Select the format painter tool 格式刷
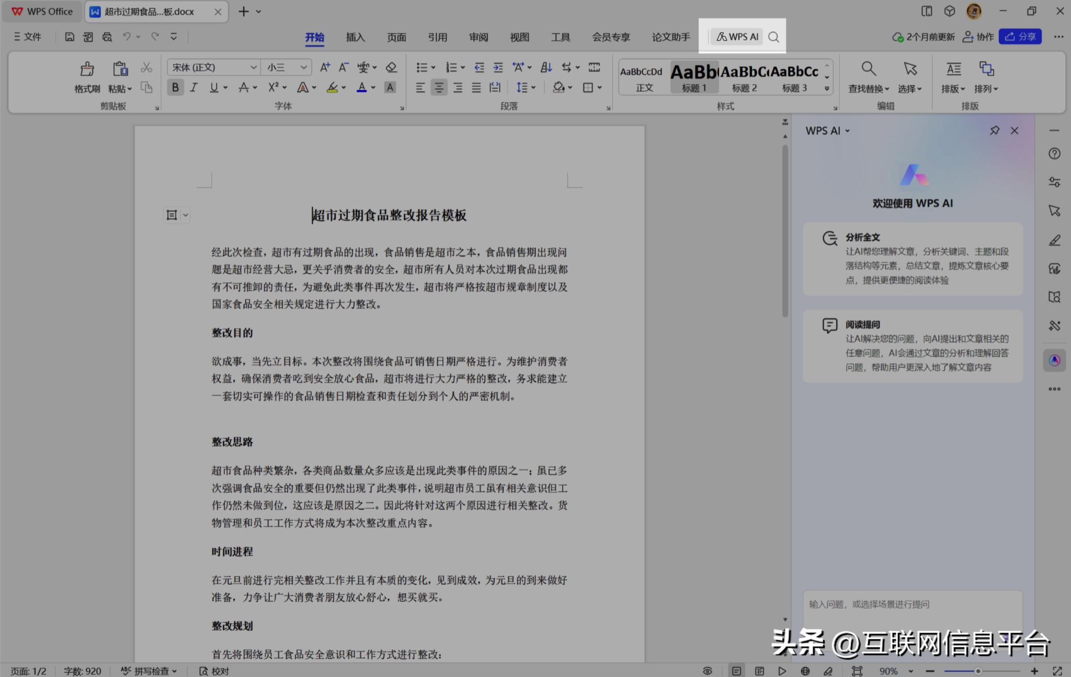 click(87, 78)
